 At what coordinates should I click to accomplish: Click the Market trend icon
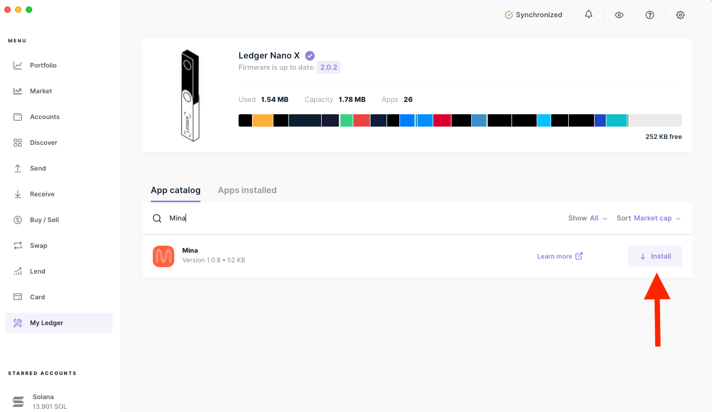pos(18,91)
